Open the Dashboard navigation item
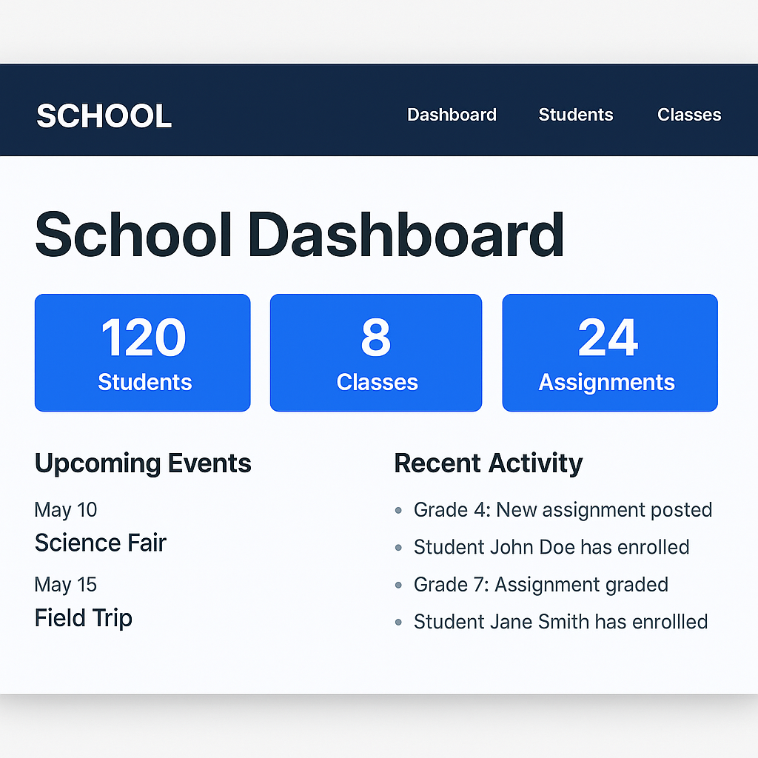This screenshot has height=758, width=758. 452,115
